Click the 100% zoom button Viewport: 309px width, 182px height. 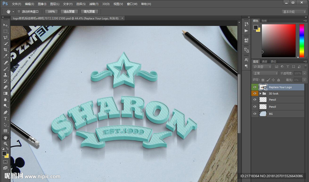[x=51, y=12]
